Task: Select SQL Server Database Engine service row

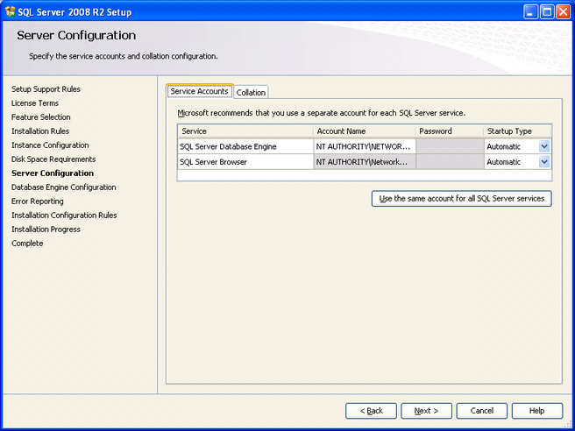Action: (x=245, y=147)
